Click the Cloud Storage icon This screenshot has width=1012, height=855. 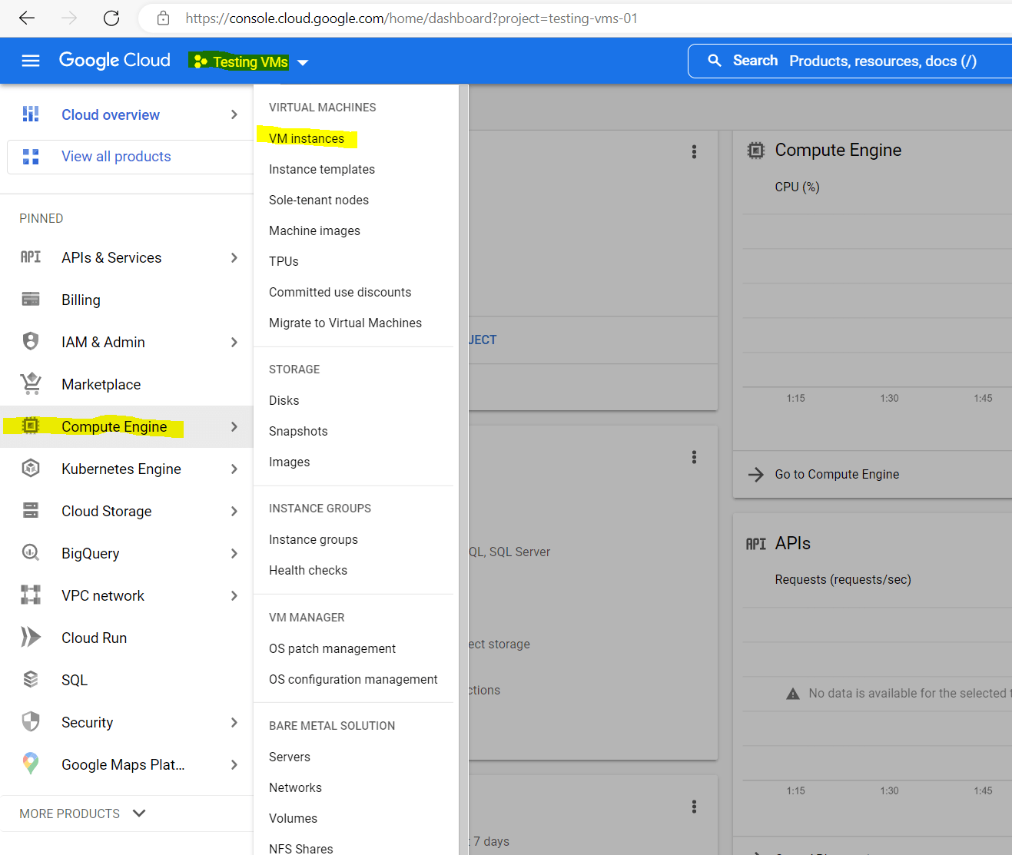click(31, 510)
